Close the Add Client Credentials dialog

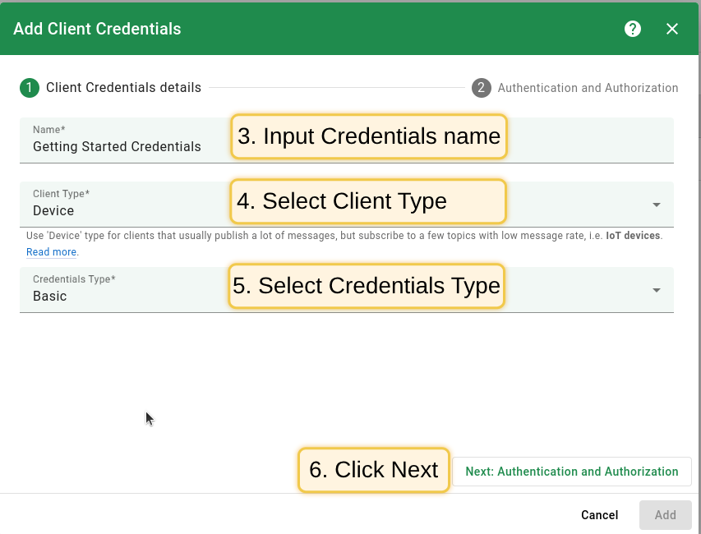coord(672,29)
